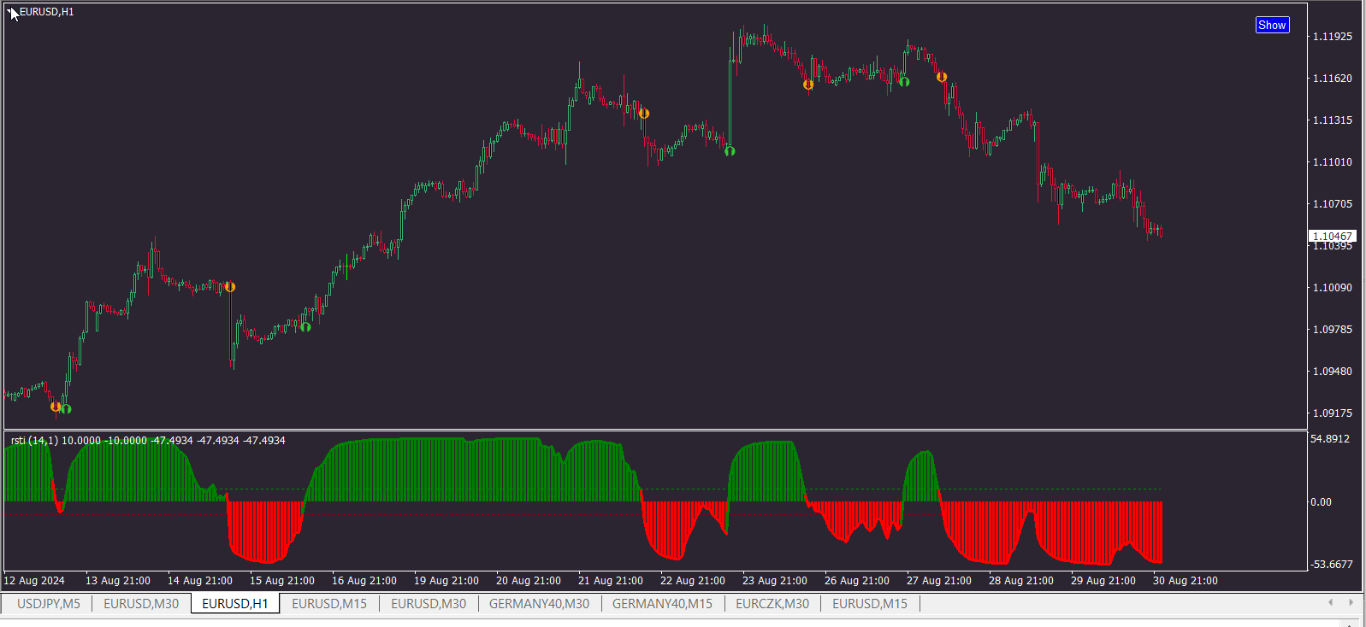The image size is (1366, 627).
Task: Open EURUSD,M15 tab right of EURUSD,H1
Action: point(329,604)
